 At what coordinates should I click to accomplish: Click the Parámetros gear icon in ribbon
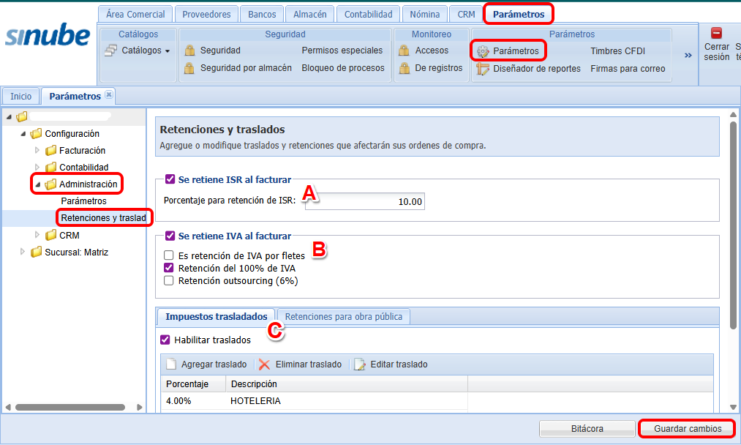483,51
